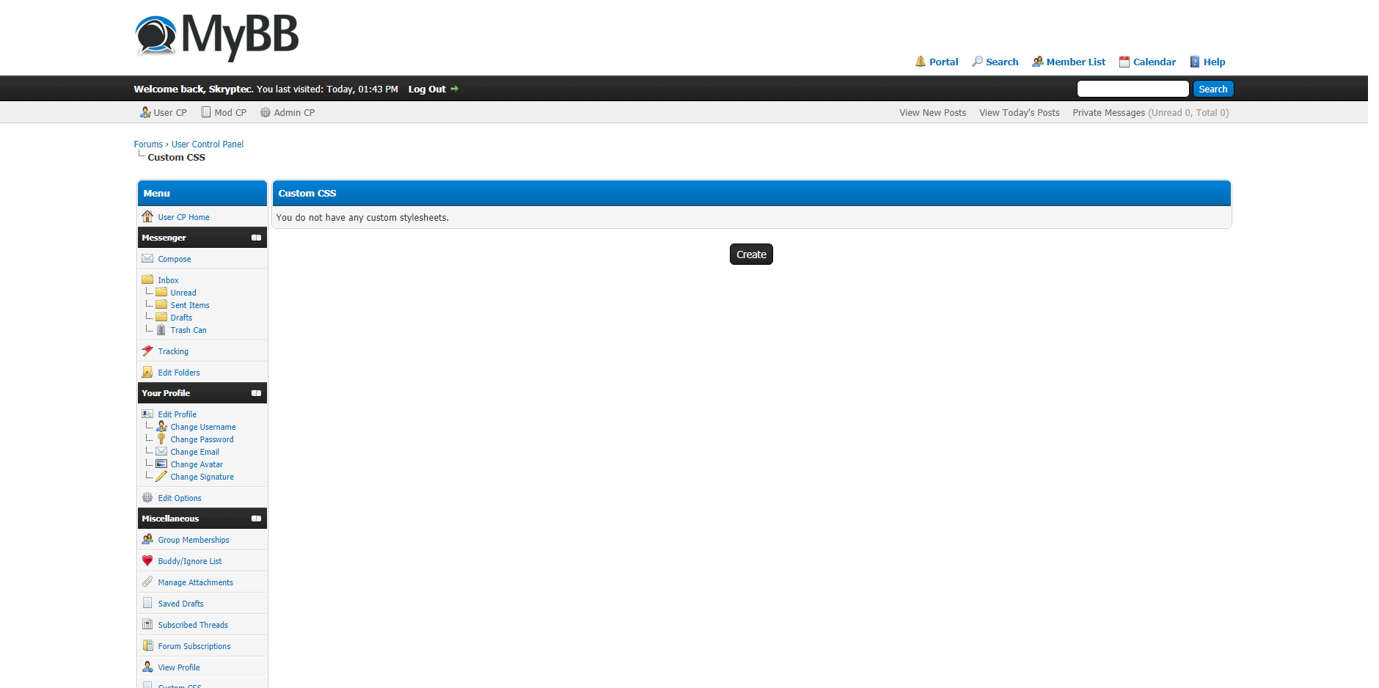
Task: Open the Edit Options link
Action: pyautogui.click(x=180, y=498)
